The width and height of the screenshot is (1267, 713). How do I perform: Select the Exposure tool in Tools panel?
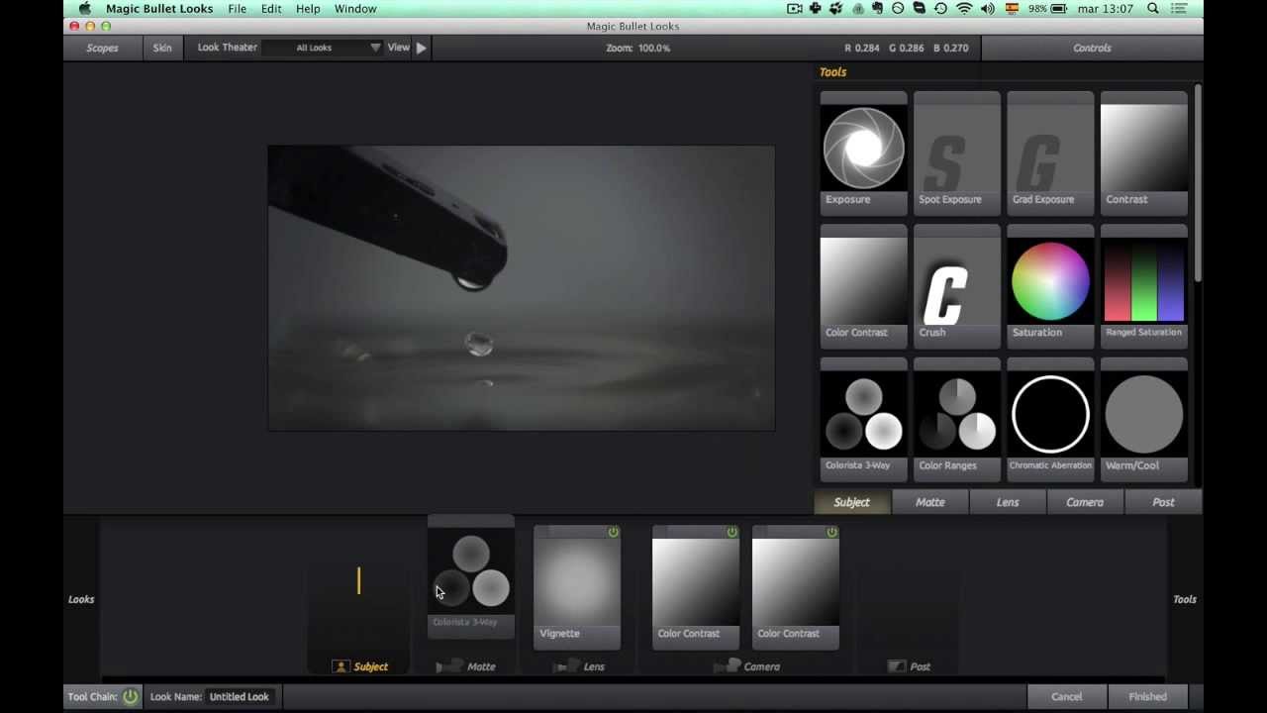pyautogui.click(x=863, y=153)
